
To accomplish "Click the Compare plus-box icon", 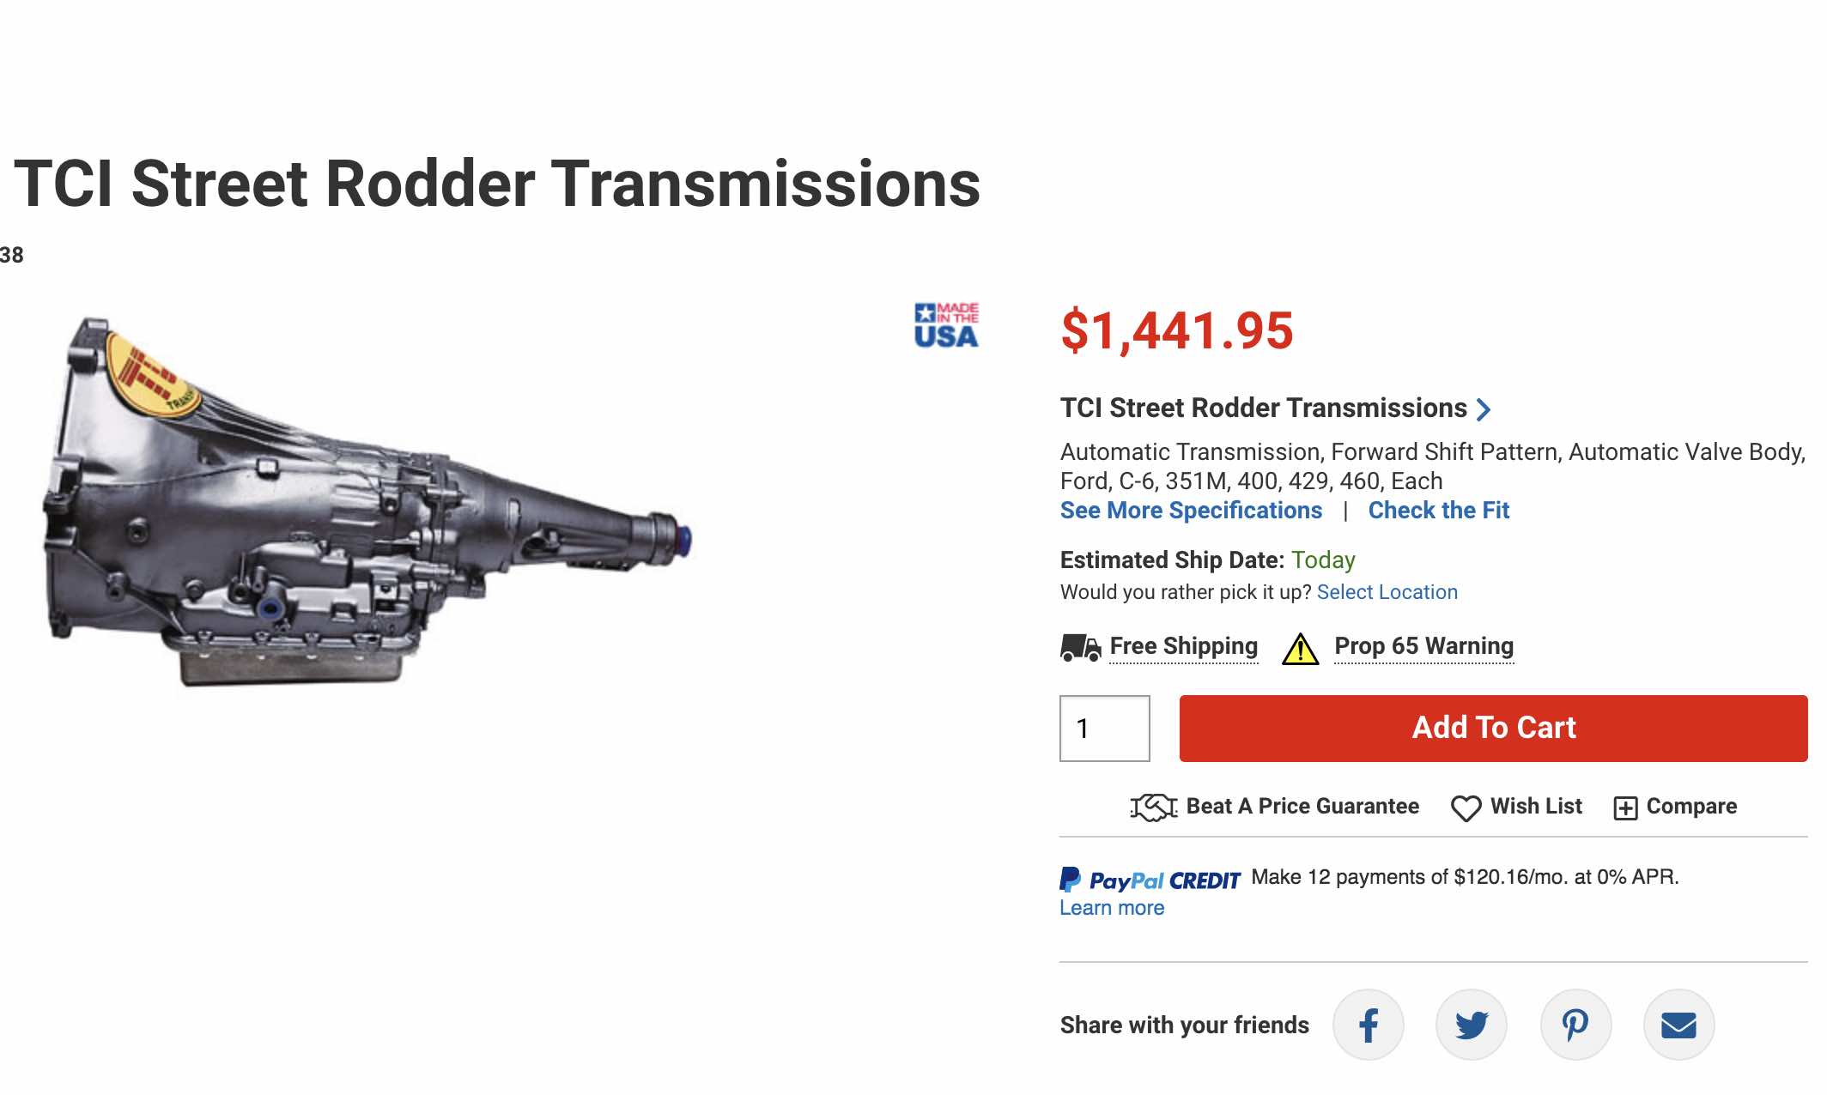I will (x=1625, y=808).
